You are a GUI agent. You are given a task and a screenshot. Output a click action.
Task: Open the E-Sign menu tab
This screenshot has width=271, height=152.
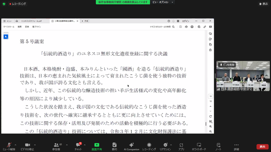click(x=36, y=27)
